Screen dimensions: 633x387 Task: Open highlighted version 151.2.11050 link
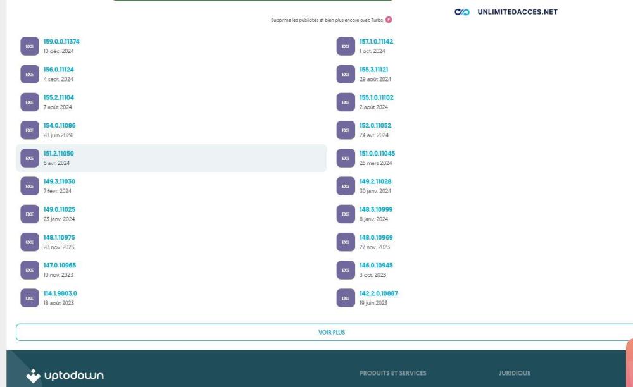pyautogui.click(x=58, y=154)
